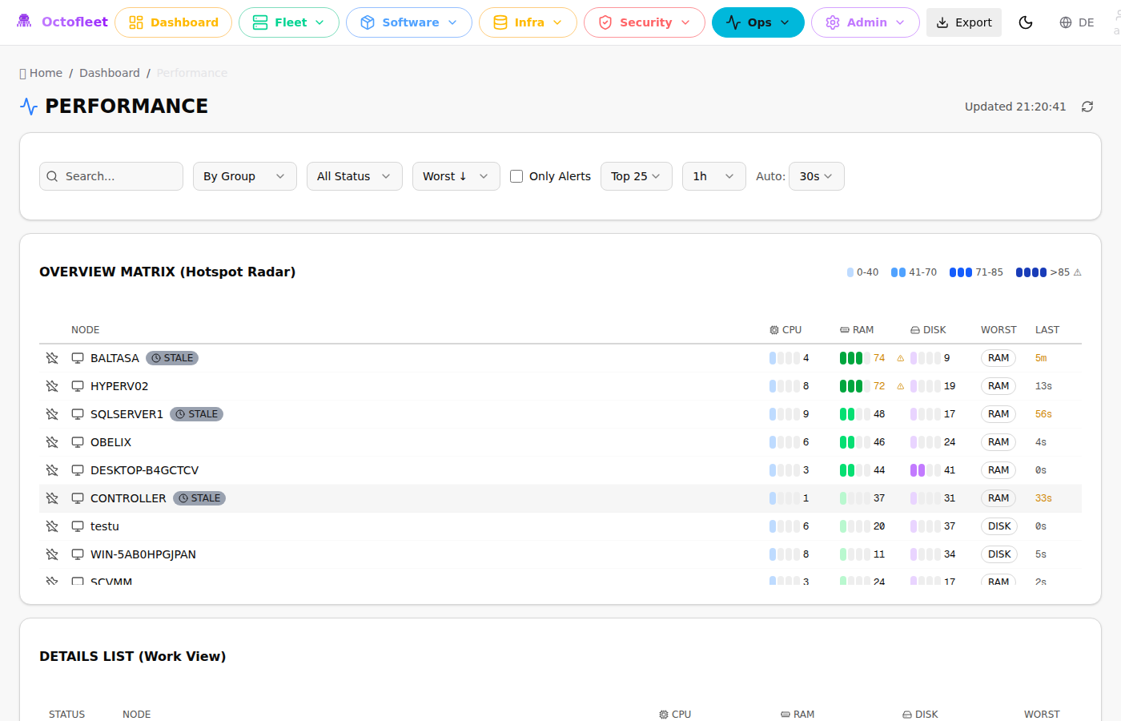Click the Export button
The width and height of the screenshot is (1121, 721).
point(963,22)
